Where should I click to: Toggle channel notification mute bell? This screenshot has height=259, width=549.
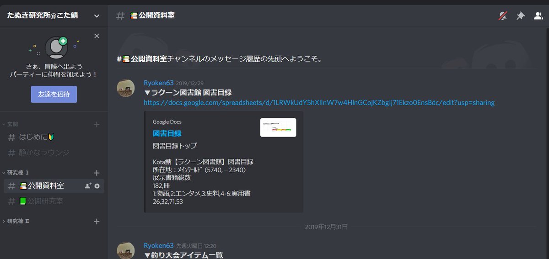pos(503,16)
